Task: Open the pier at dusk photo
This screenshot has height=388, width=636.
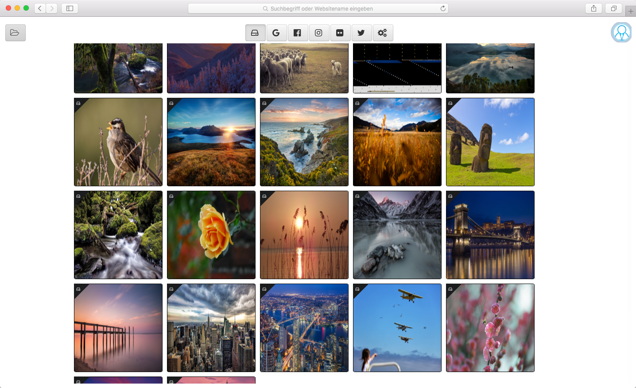Action: (x=118, y=328)
